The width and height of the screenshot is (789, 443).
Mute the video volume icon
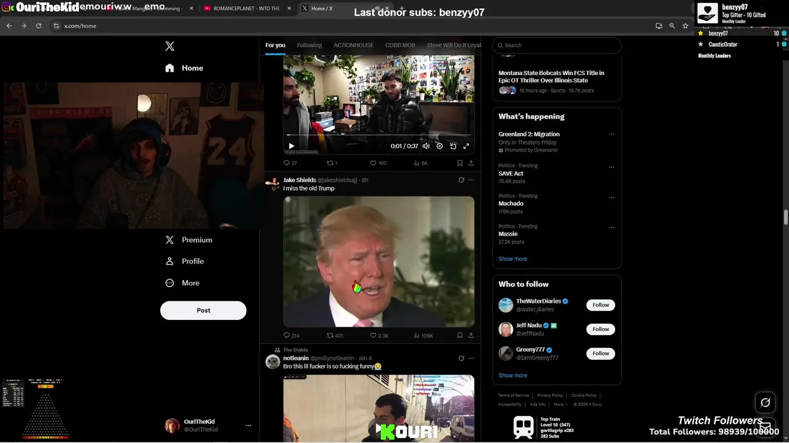426,146
